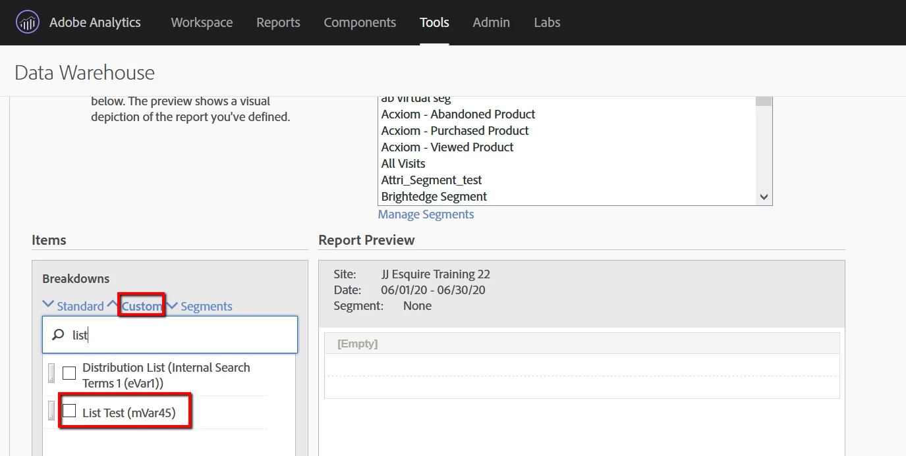Click the Adobe Analytics title text
The width and height of the screenshot is (906, 456).
pyautogui.click(x=95, y=22)
